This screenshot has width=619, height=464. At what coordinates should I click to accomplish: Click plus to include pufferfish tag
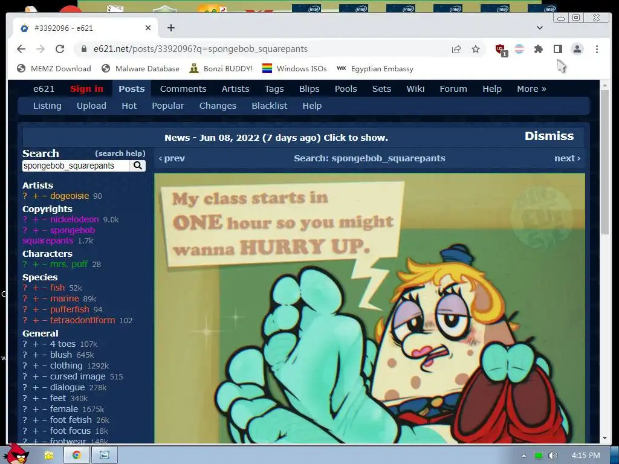click(x=36, y=309)
